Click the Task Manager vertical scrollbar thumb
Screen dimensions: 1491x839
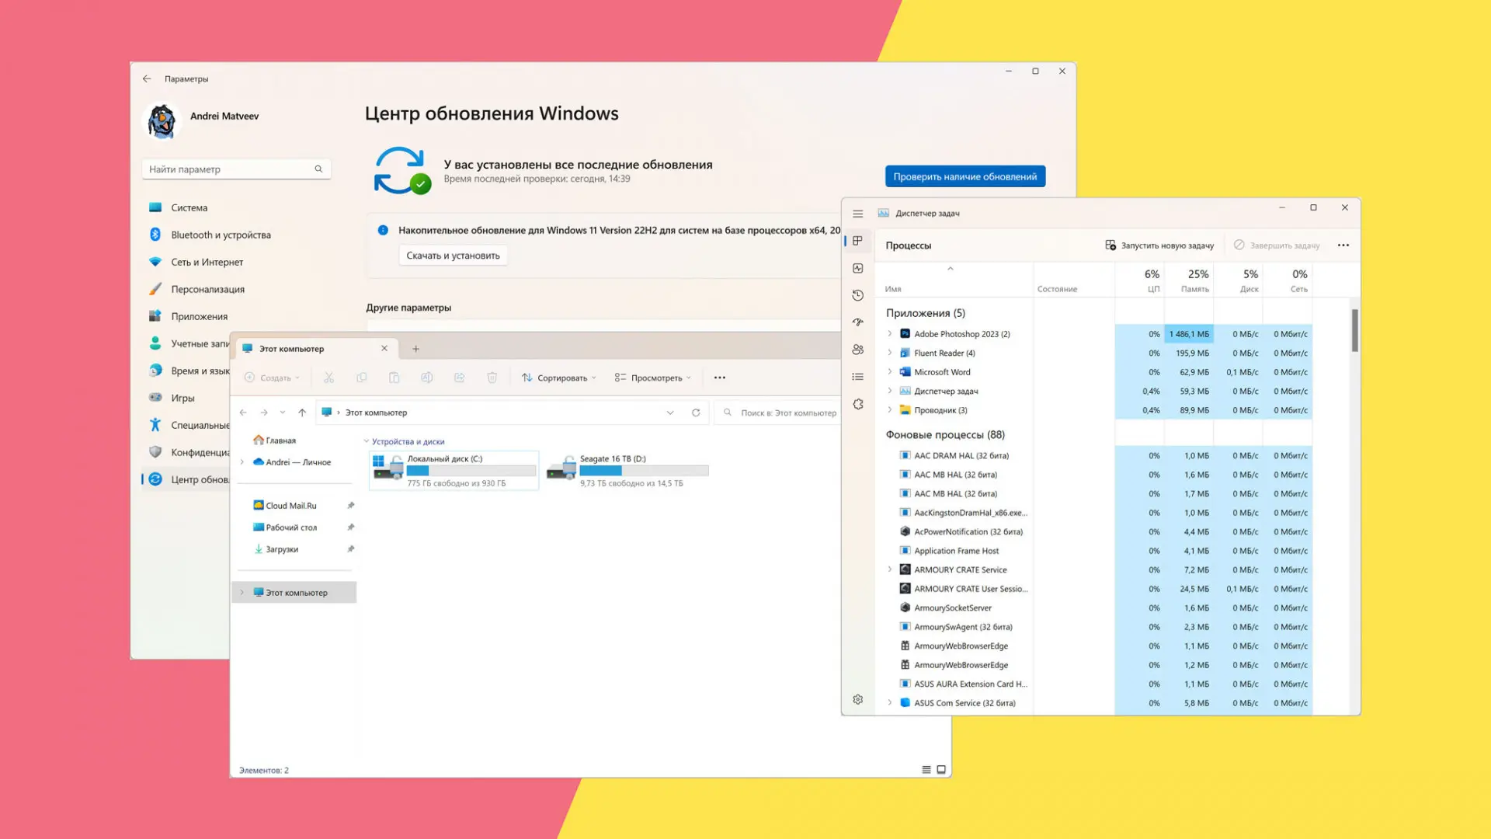coord(1354,330)
